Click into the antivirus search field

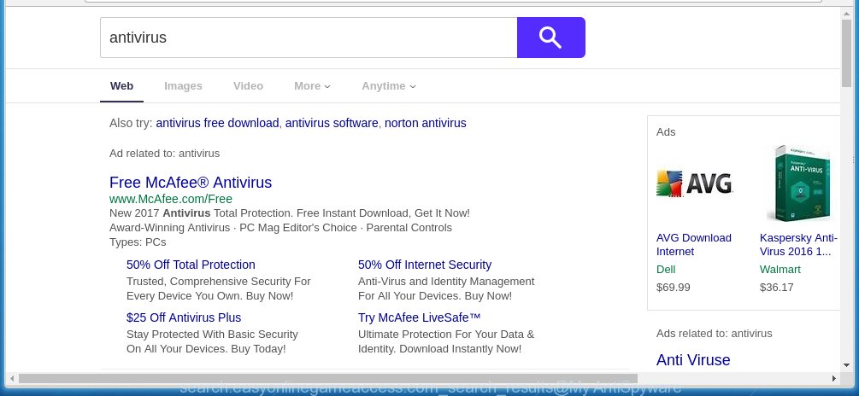(309, 38)
